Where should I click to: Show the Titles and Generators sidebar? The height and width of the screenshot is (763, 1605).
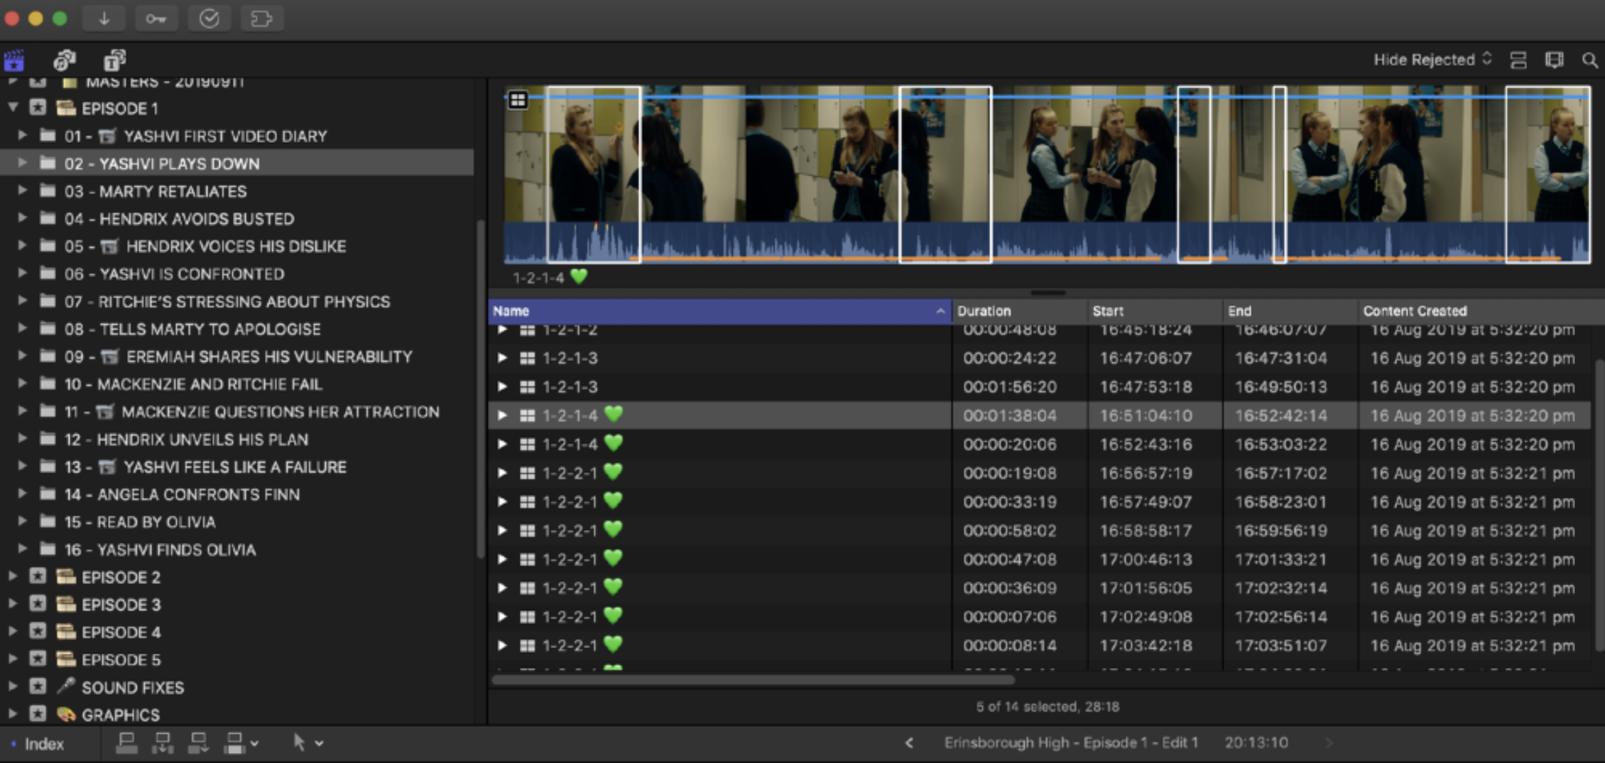click(114, 60)
